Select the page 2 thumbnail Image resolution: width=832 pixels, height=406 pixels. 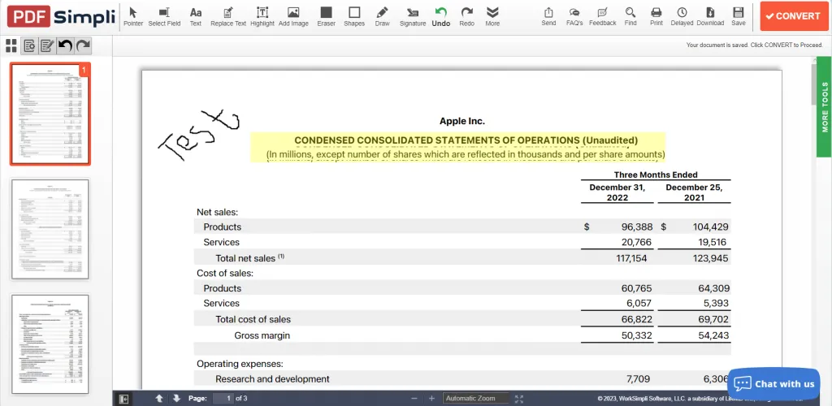50,229
